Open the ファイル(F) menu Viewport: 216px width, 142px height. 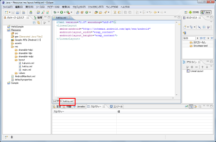(7, 7)
